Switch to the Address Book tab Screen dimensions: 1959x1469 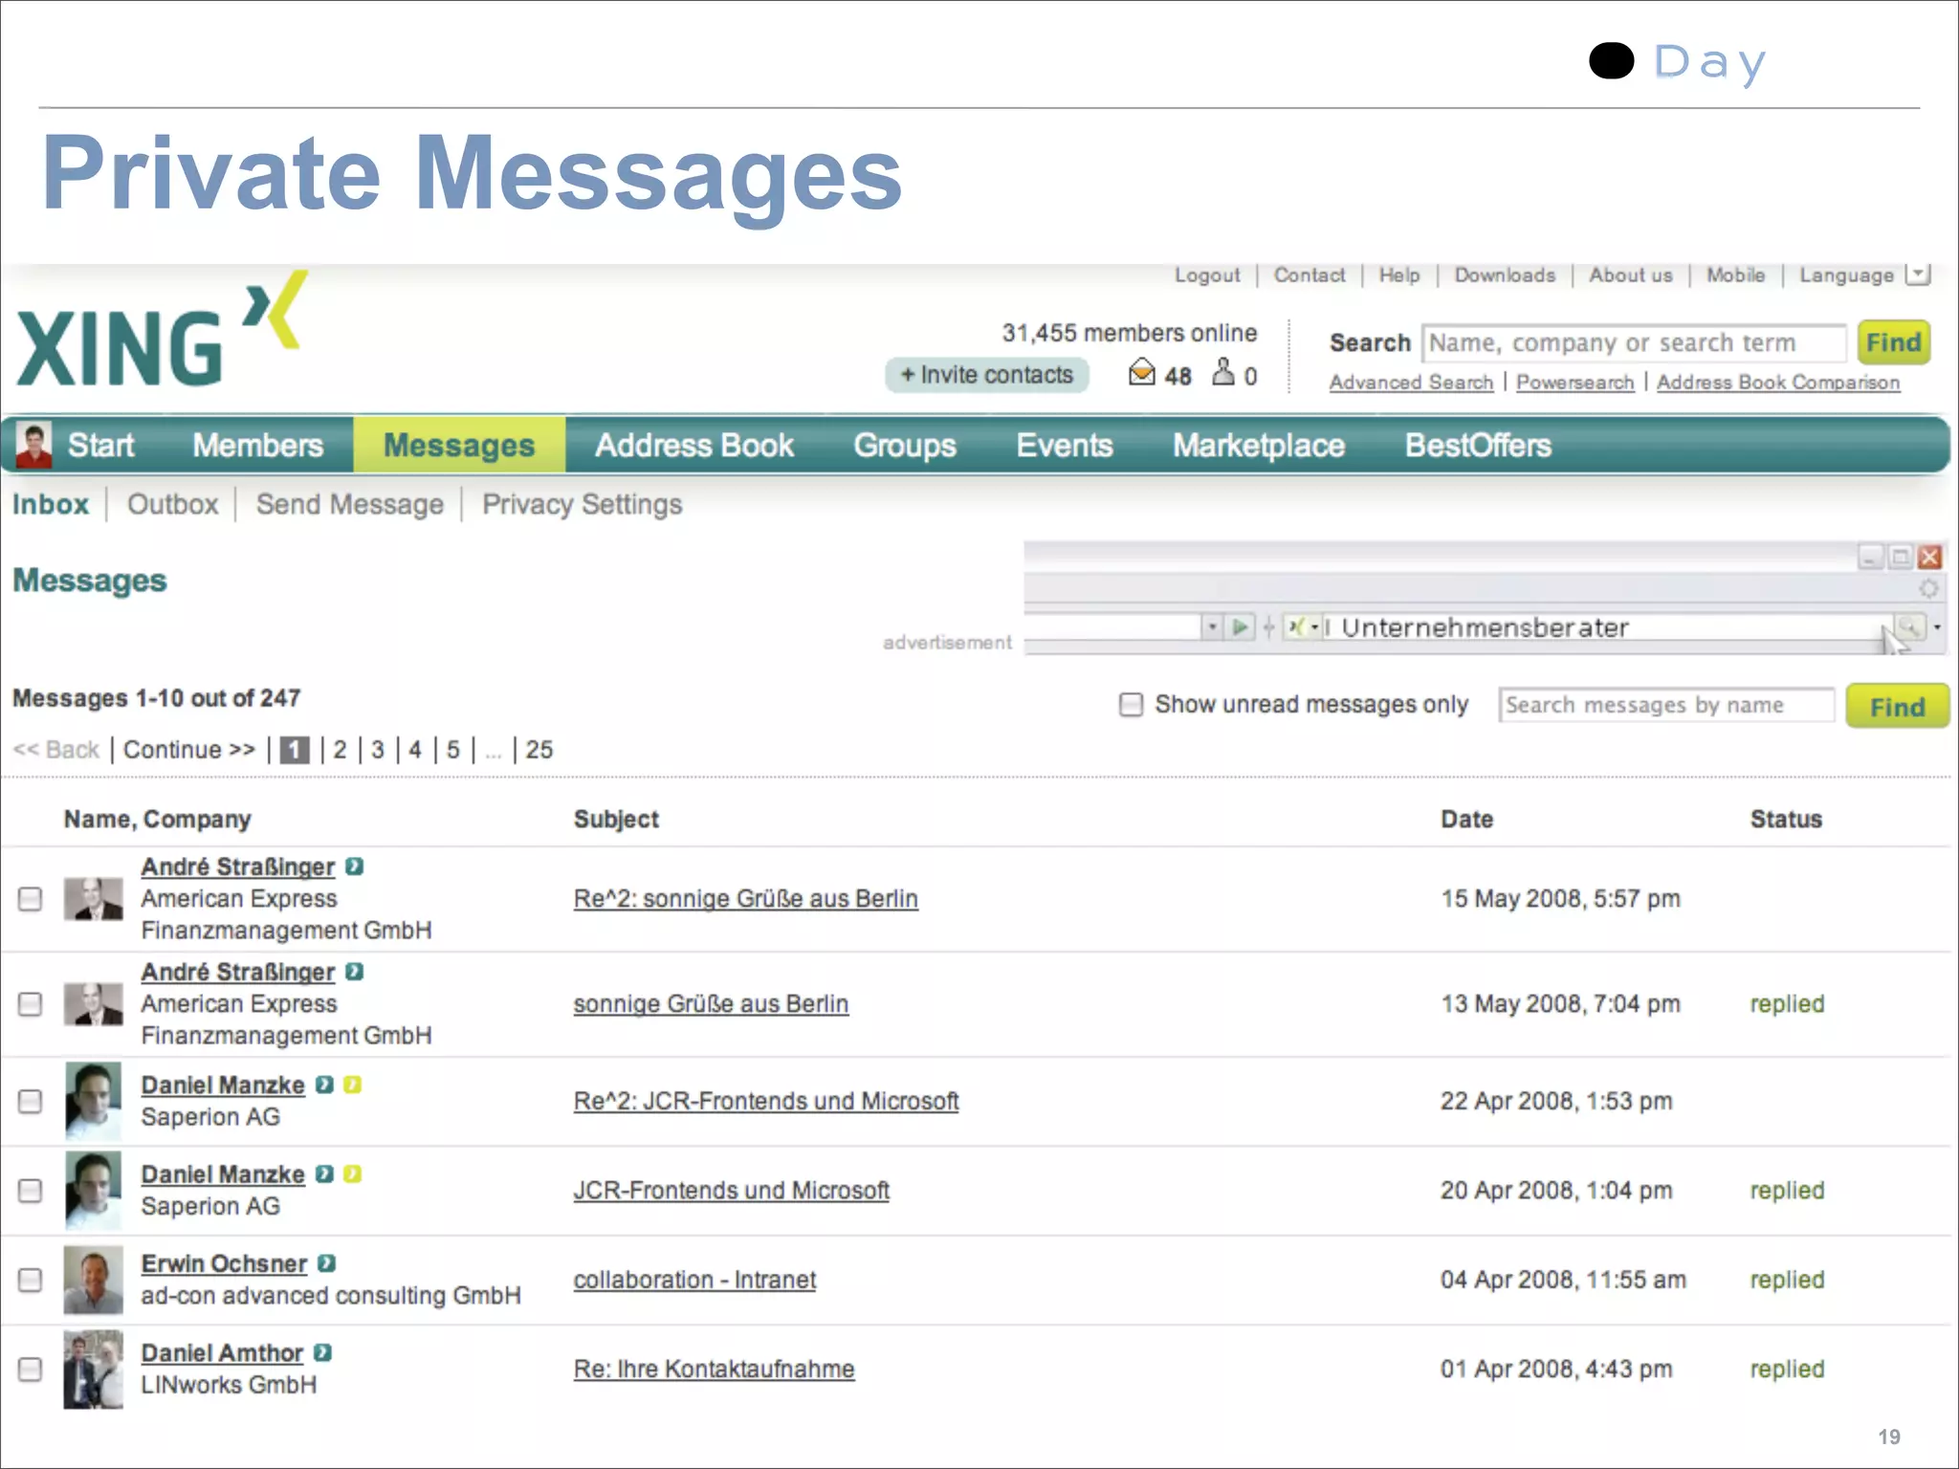click(x=693, y=446)
